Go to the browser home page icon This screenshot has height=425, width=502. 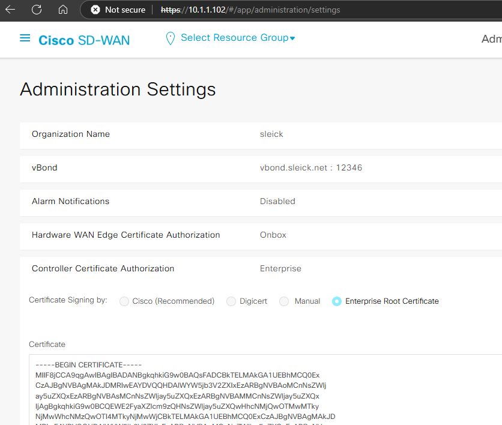point(63,10)
